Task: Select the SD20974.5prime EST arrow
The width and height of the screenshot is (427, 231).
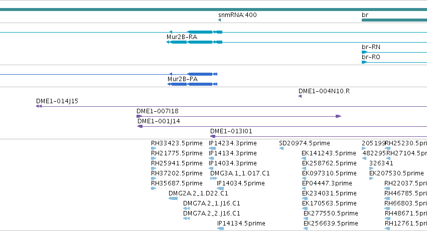Action: tap(281, 148)
